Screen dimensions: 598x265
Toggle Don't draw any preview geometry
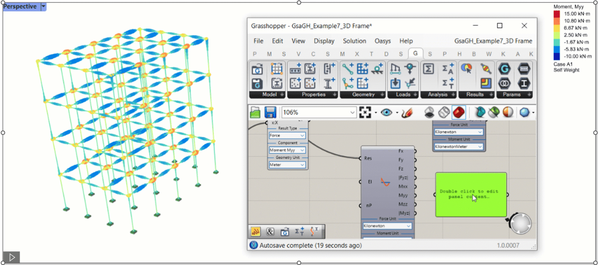click(429, 112)
